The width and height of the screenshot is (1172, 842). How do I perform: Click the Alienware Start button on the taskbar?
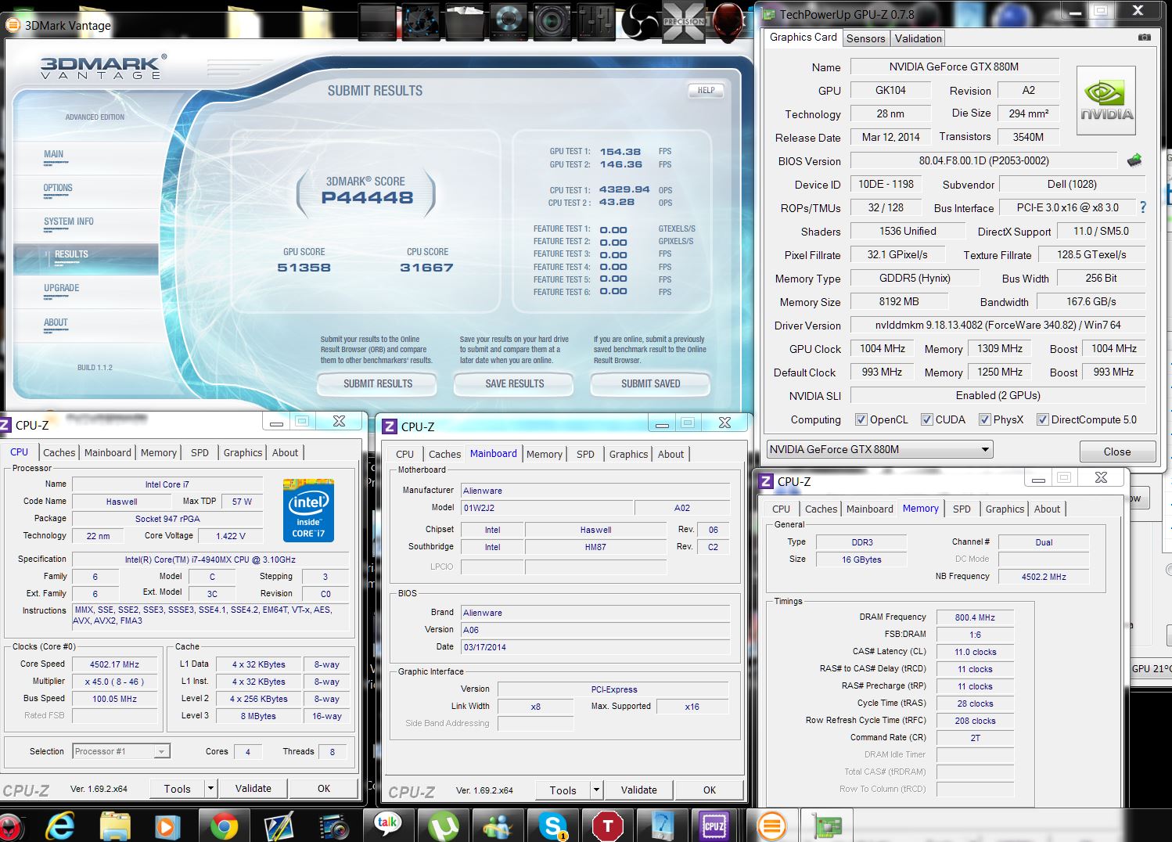[11, 826]
